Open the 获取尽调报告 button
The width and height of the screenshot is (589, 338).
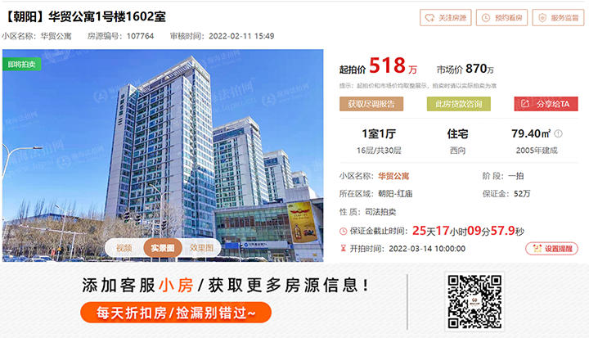pyautogui.click(x=371, y=104)
